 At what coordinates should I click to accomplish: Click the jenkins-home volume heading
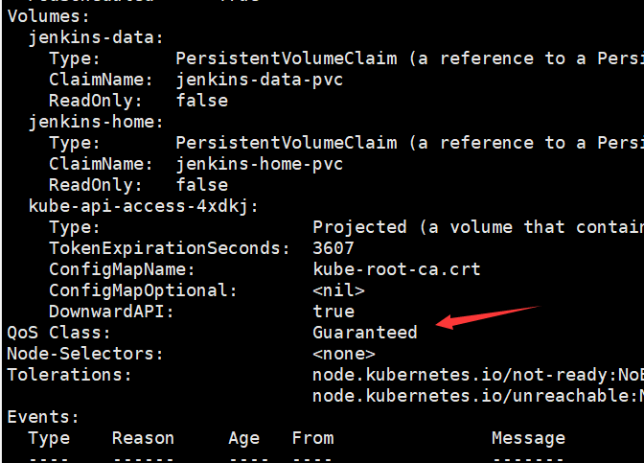point(96,122)
